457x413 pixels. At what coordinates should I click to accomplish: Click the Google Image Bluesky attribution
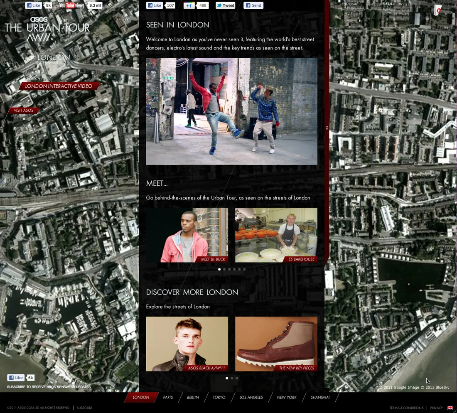coord(414,387)
